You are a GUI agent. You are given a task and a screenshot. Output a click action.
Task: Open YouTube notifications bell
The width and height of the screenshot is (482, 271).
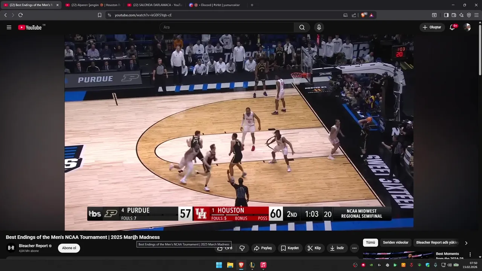tap(453, 27)
